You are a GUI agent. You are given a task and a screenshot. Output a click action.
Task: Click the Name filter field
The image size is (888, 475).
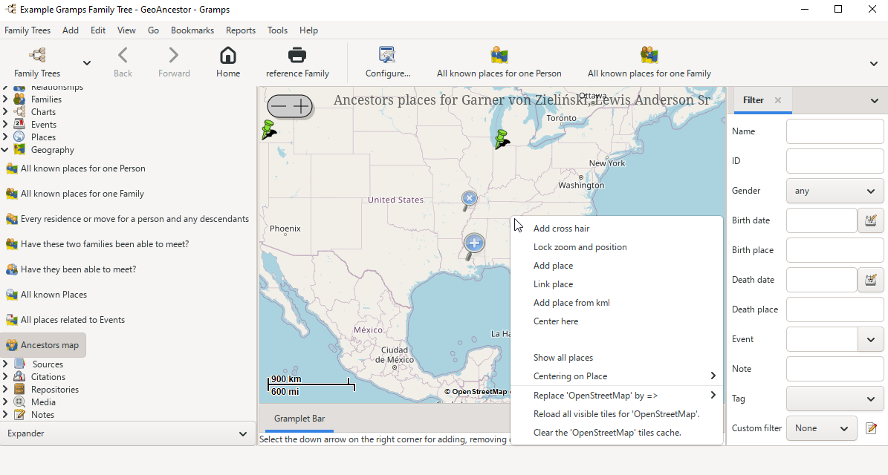(x=834, y=131)
